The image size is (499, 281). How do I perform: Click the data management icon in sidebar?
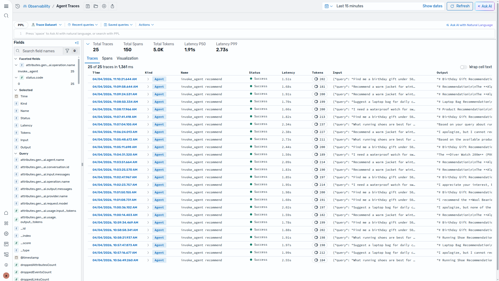tap(6, 254)
